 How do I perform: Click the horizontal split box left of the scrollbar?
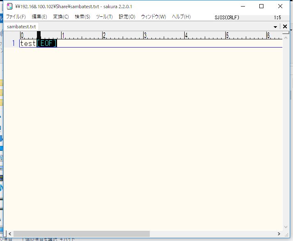tap(5, 234)
